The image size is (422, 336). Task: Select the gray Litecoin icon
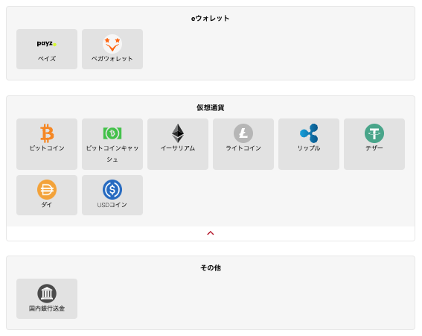coord(243,133)
